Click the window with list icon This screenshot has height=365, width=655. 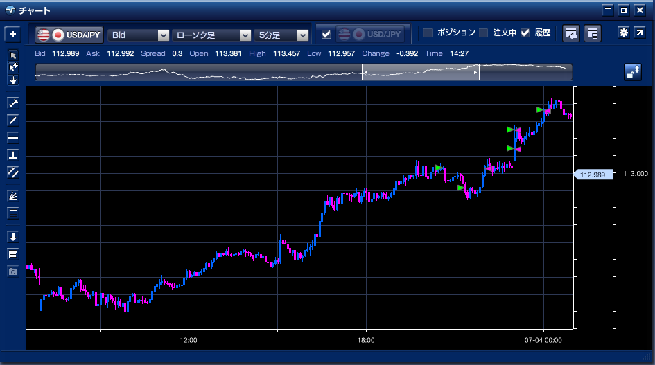(593, 33)
